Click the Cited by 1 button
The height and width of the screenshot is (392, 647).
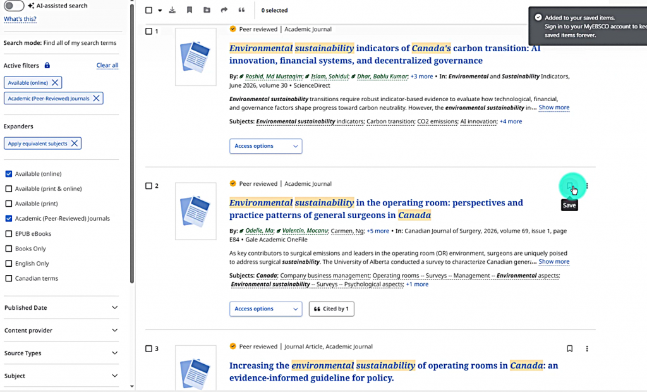tap(331, 309)
